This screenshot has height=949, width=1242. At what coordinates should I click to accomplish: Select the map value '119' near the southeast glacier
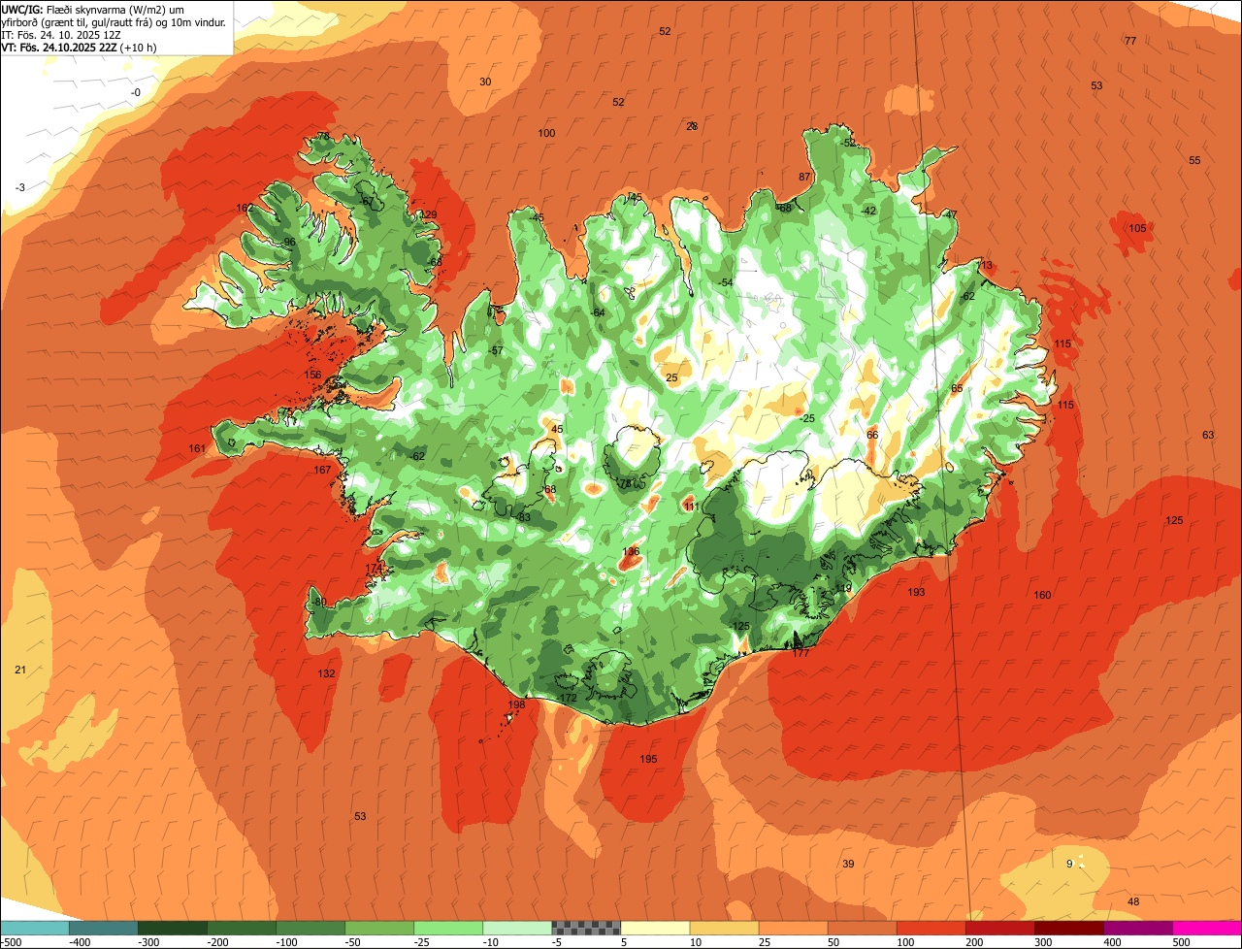(843, 587)
